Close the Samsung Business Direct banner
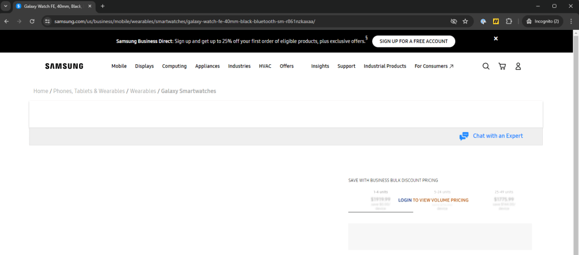Image resolution: width=579 pixels, height=255 pixels. point(496,38)
